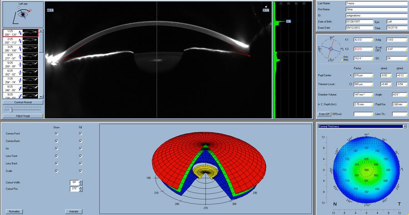
Task: Click the image contrast slider handle
Action: (11, 110)
